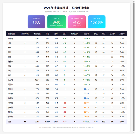
Task: Click the scrollbar down arrow
Action: (x=134, y=133)
